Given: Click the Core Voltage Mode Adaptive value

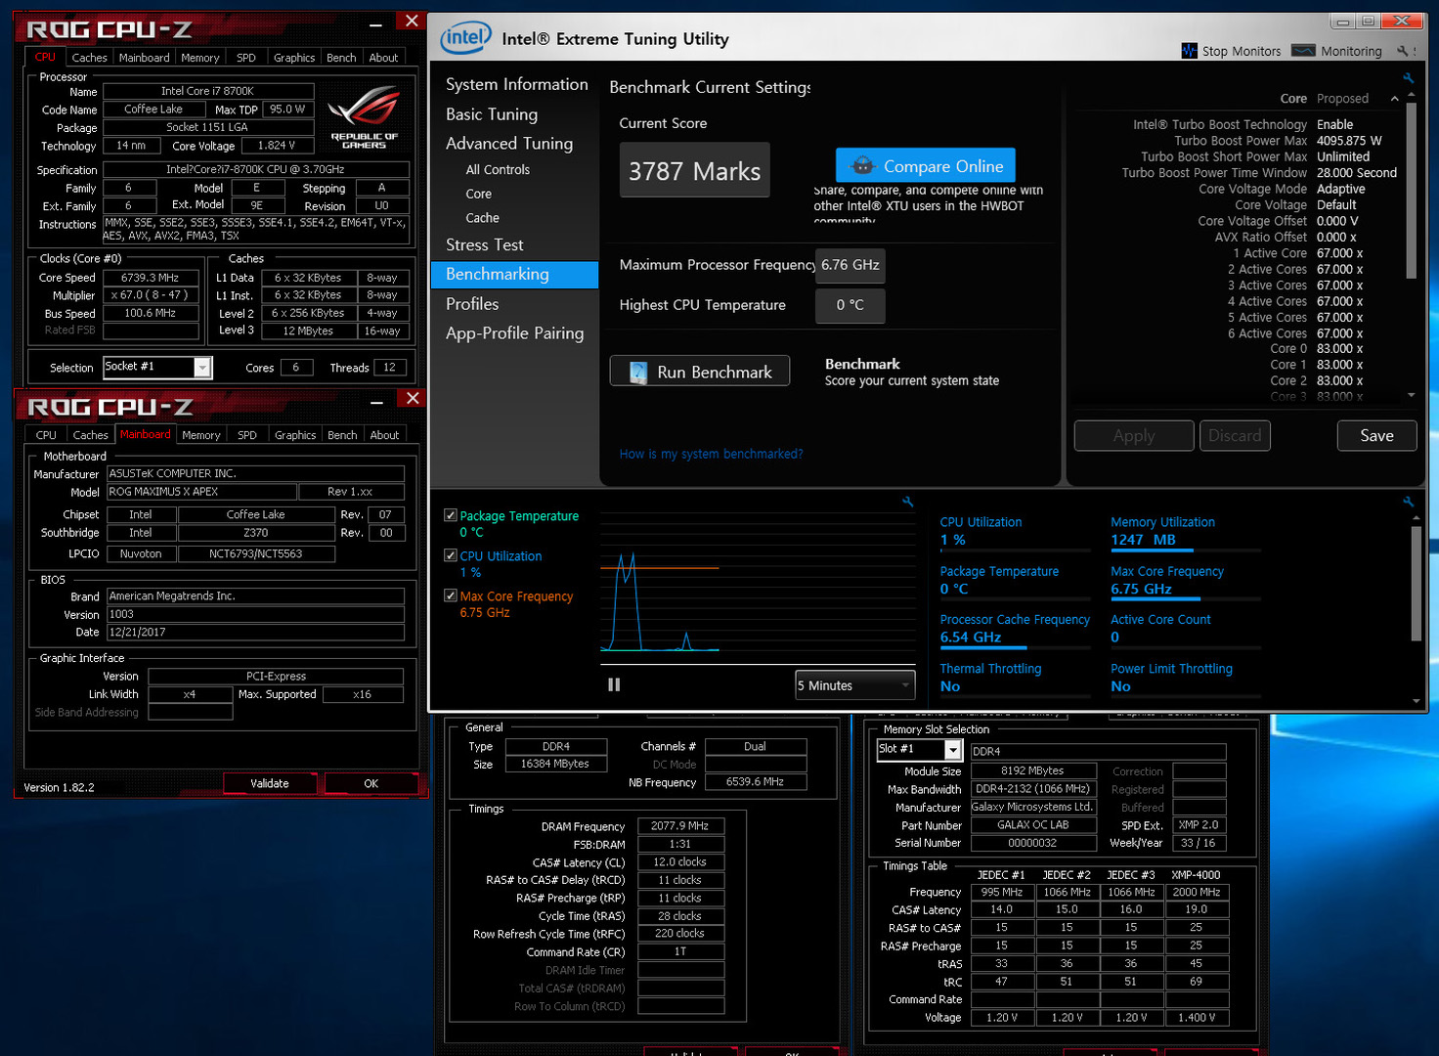Looking at the screenshot, I should tap(1341, 189).
